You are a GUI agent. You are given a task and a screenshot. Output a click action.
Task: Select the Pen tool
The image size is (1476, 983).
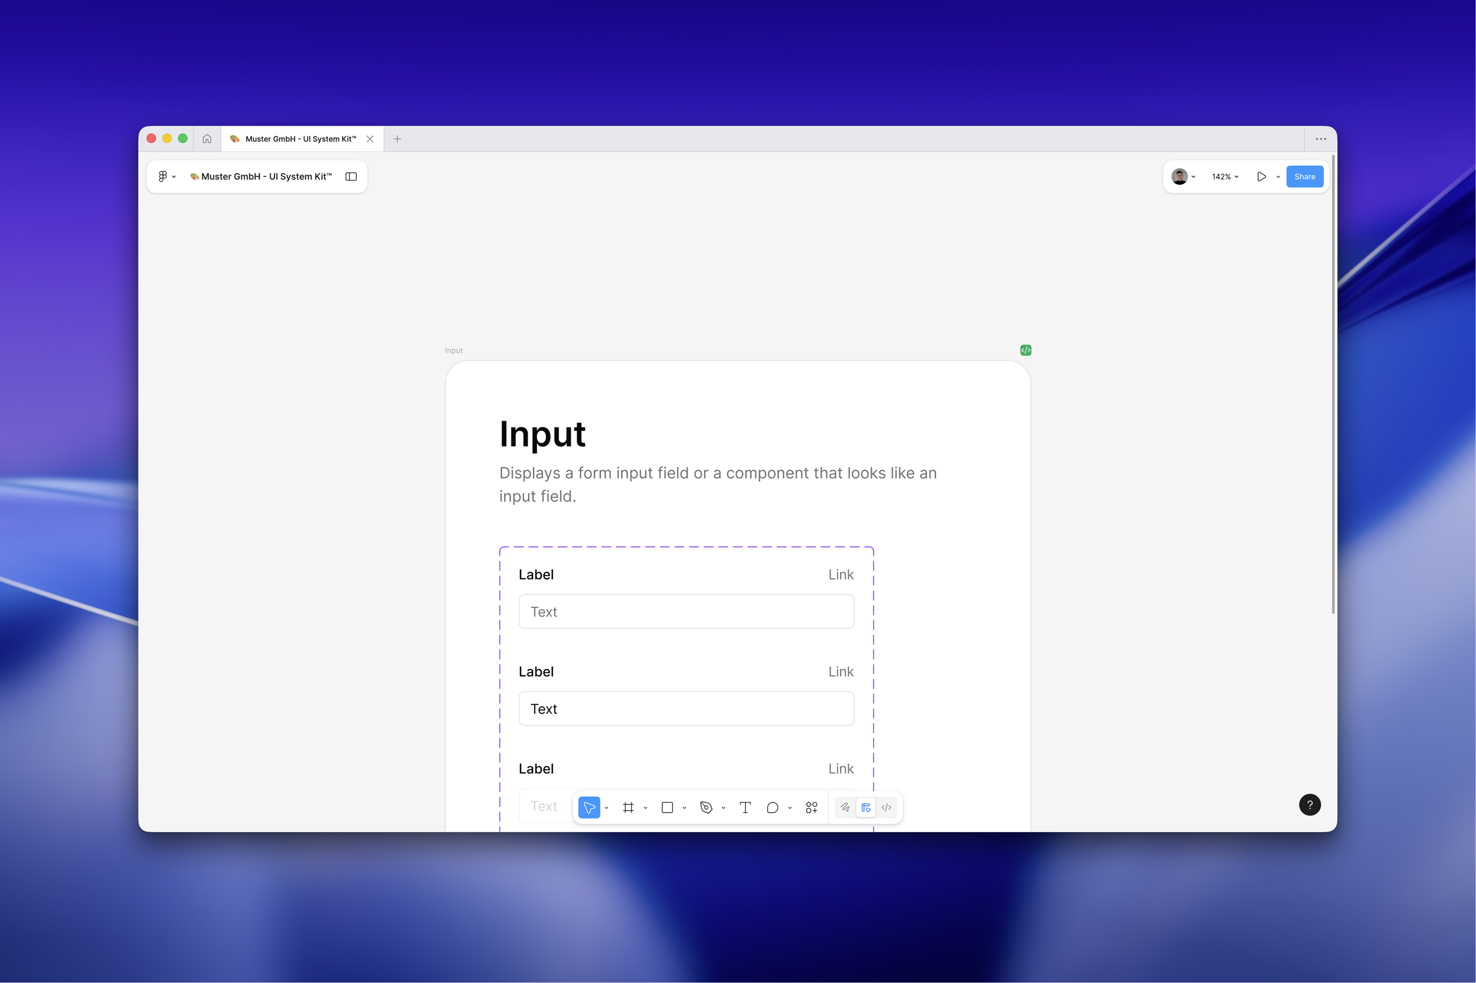pyautogui.click(x=706, y=807)
